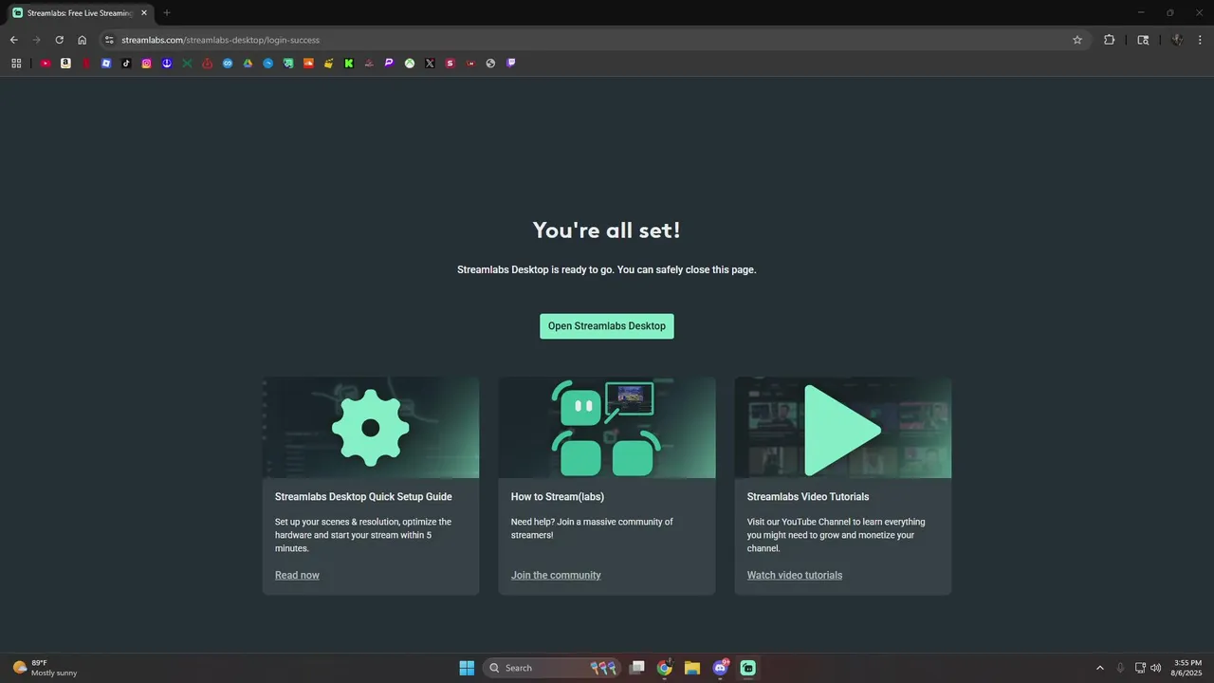Open the Chrome profile avatar
Viewport: 1214px width, 683px height.
[1177, 40]
